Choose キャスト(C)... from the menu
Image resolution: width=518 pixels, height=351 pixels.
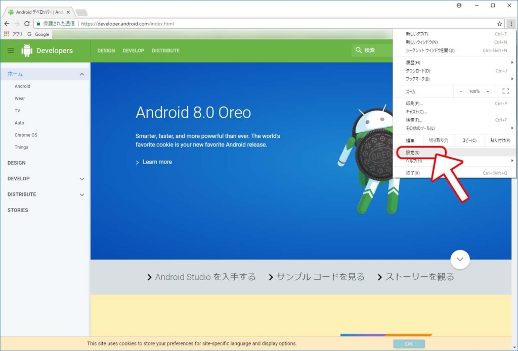(x=455, y=112)
